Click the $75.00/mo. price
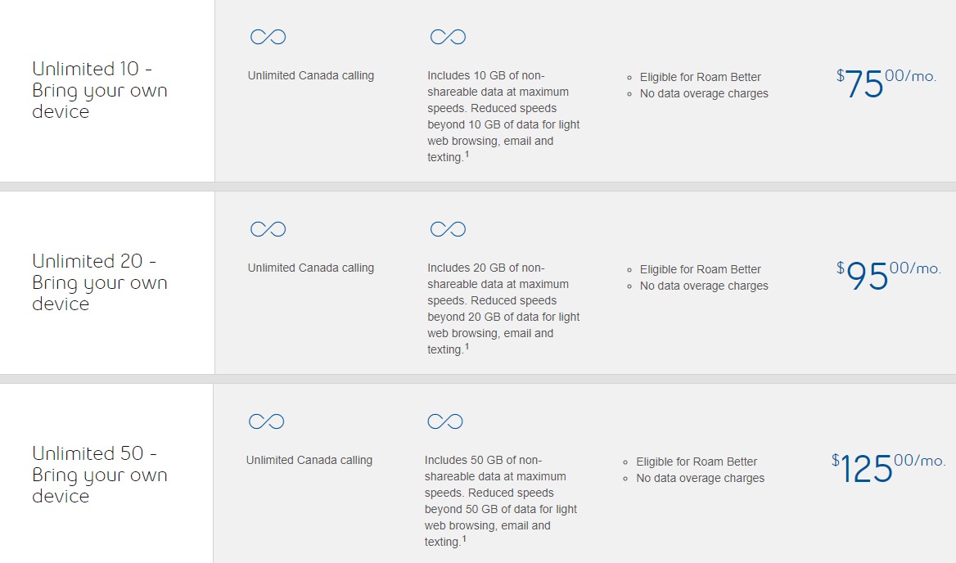Screen dimensions: 956x563 coord(886,83)
